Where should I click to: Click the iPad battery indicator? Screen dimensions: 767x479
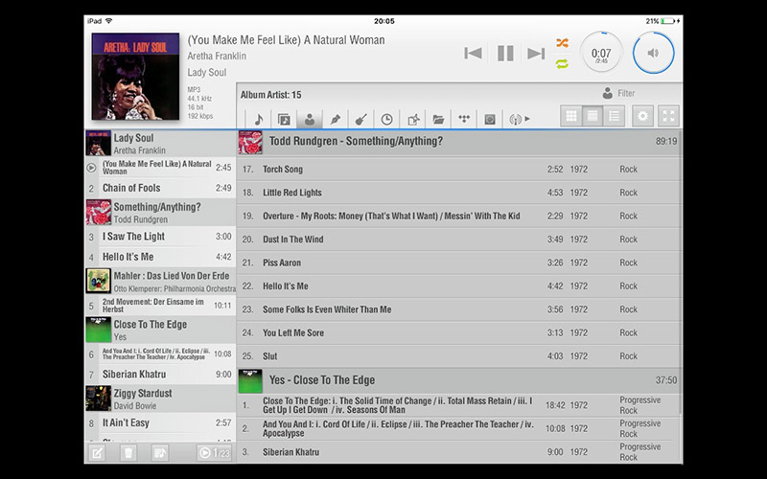(x=668, y=21)
